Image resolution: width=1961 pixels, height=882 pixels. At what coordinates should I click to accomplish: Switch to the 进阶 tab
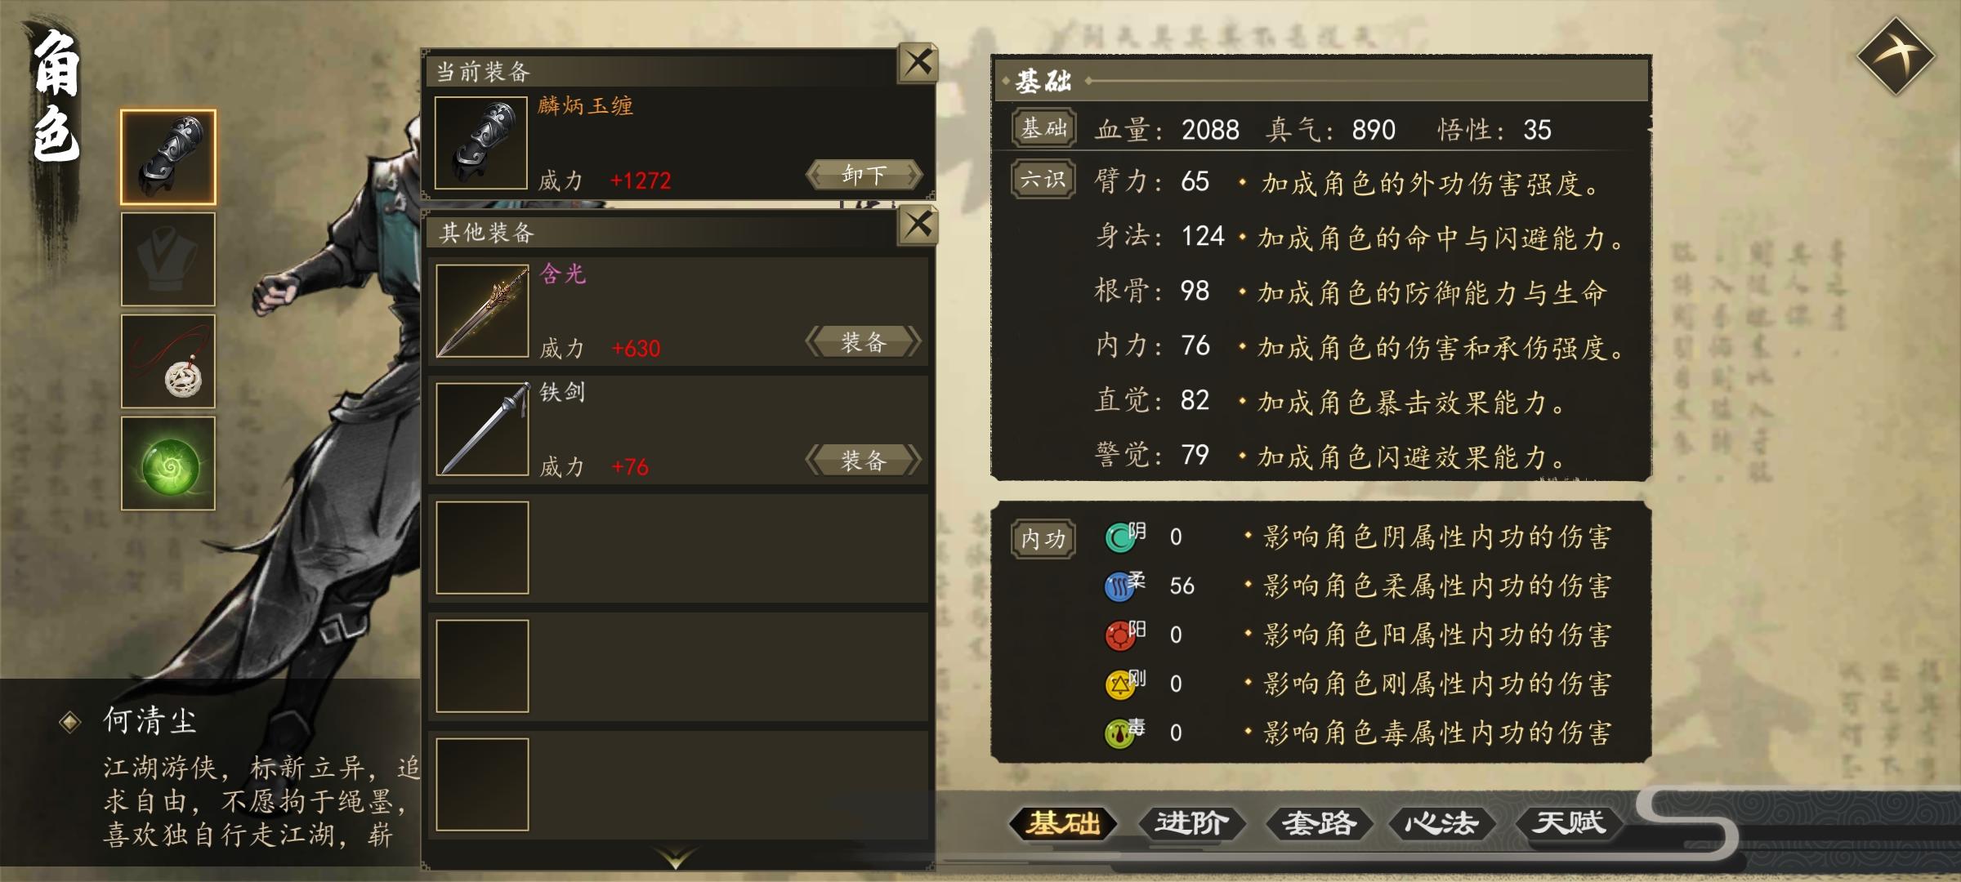pyautogui.click(x=1191, y=823)
